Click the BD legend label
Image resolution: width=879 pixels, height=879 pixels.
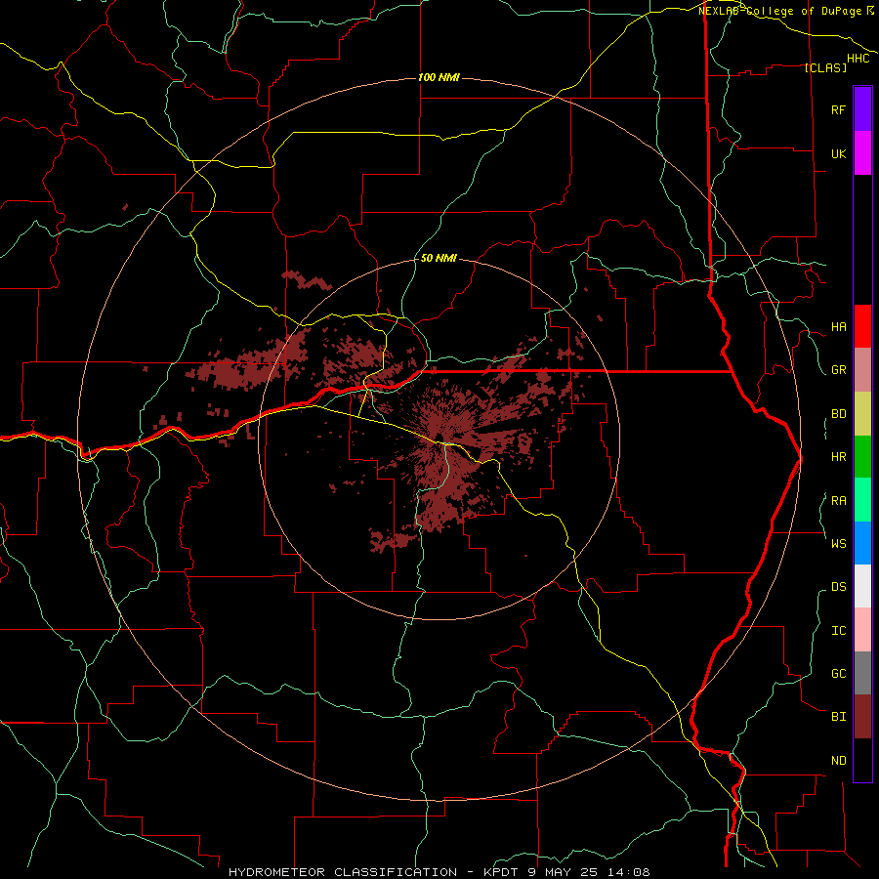click(838, 414)
